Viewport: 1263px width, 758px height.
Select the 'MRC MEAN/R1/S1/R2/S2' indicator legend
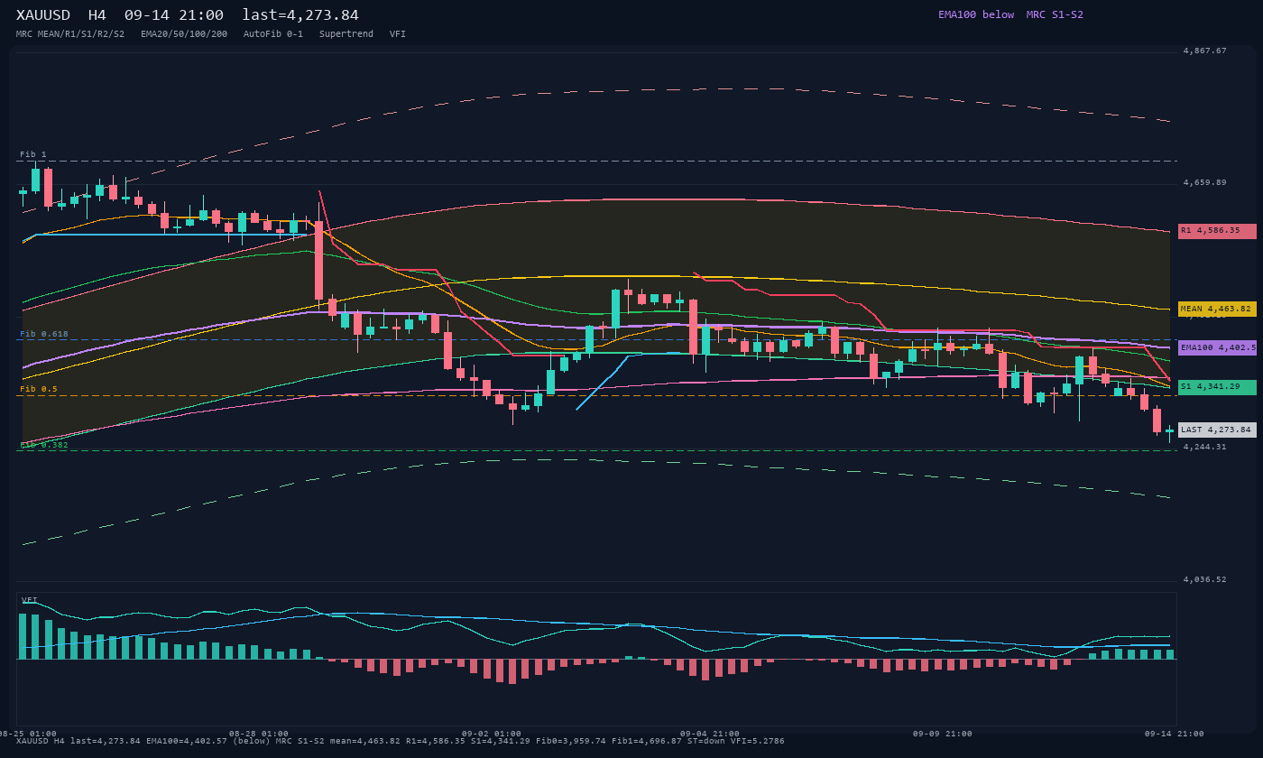click(70, 34)
